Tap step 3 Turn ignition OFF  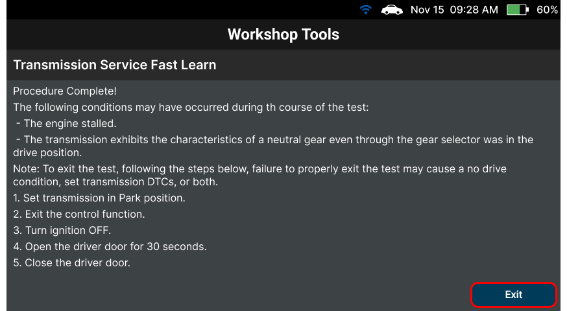point(62,231)
